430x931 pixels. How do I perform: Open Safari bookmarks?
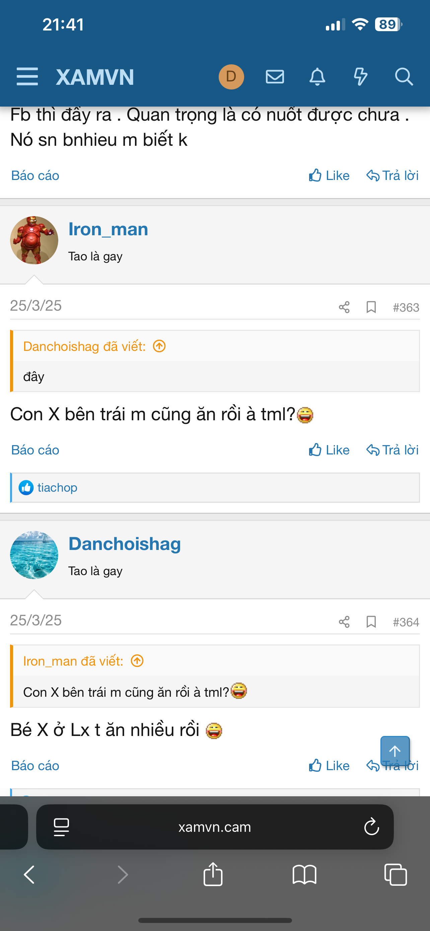click(x=304, y=875)
